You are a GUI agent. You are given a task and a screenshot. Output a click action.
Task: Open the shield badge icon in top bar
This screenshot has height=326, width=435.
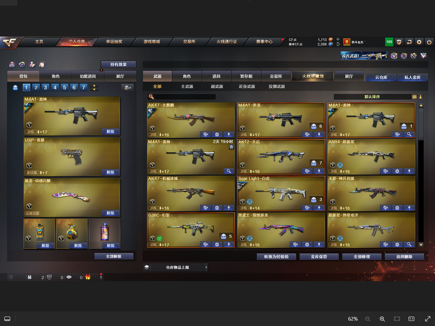tap(399, 42)
